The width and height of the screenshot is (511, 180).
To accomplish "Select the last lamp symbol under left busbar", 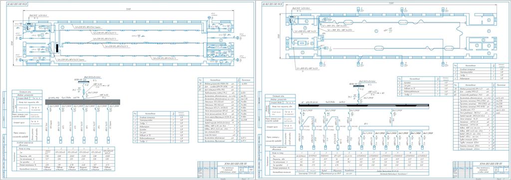I will (x=108, y=140).
